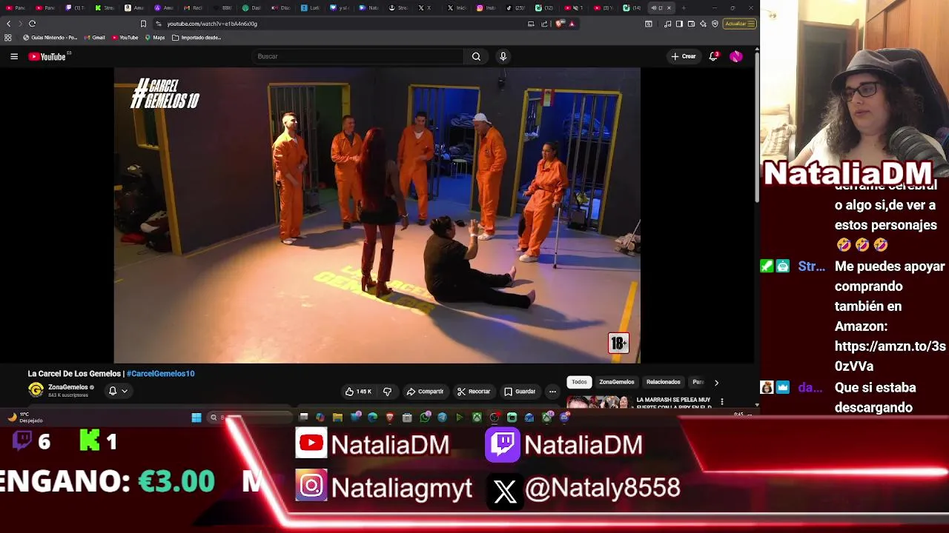Switch to the Instagram browser tab
Image resolution: width=949 pixels, height=533 pixels.
(486, 8)
